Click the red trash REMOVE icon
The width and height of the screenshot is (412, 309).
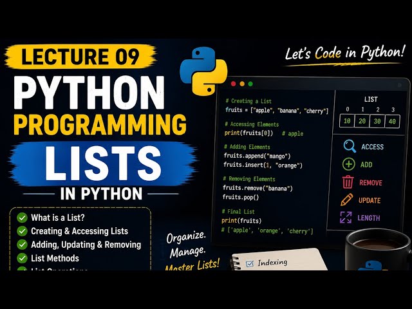348,182
